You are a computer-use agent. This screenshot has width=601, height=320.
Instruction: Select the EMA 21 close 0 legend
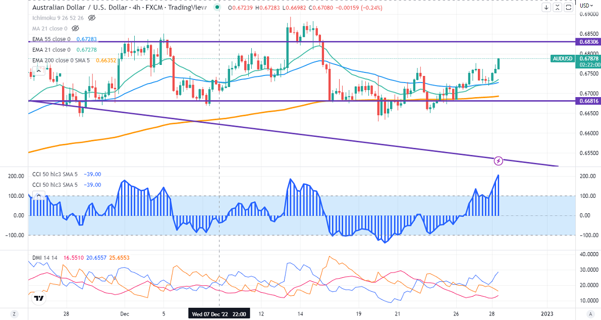click(x=51, y=50)
